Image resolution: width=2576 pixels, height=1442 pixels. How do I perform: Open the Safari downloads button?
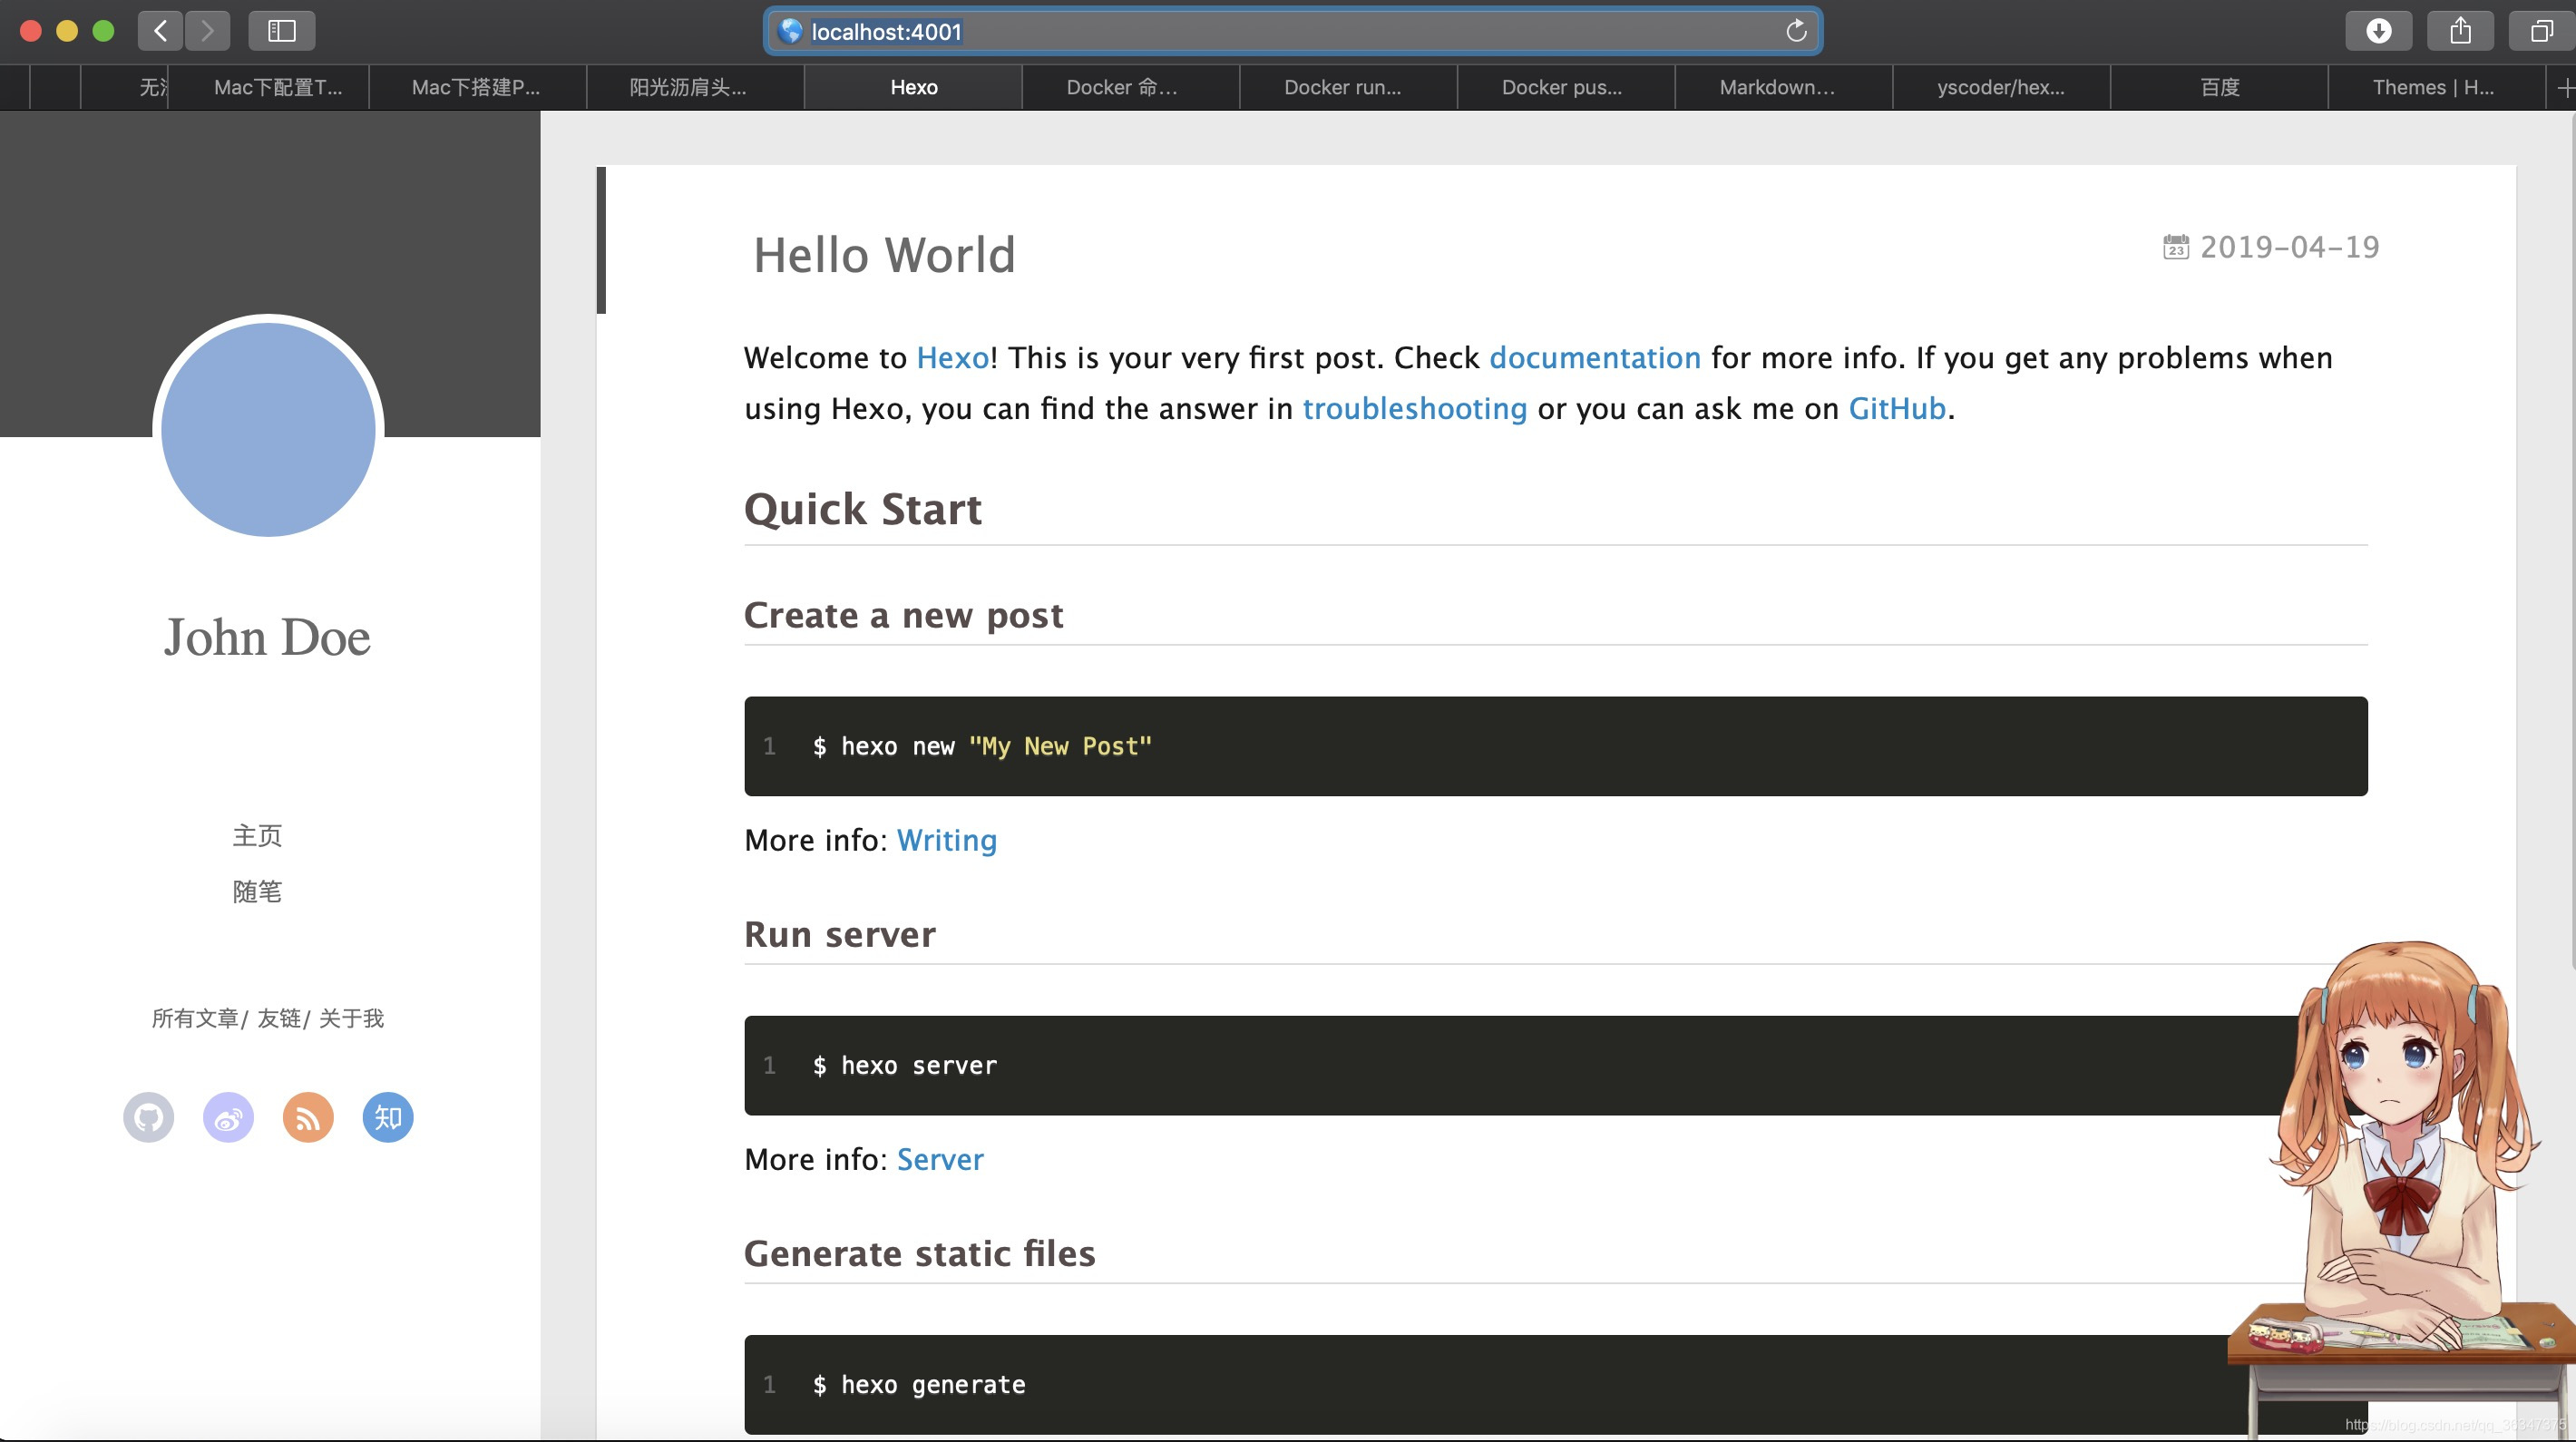tap(2378, 30)
